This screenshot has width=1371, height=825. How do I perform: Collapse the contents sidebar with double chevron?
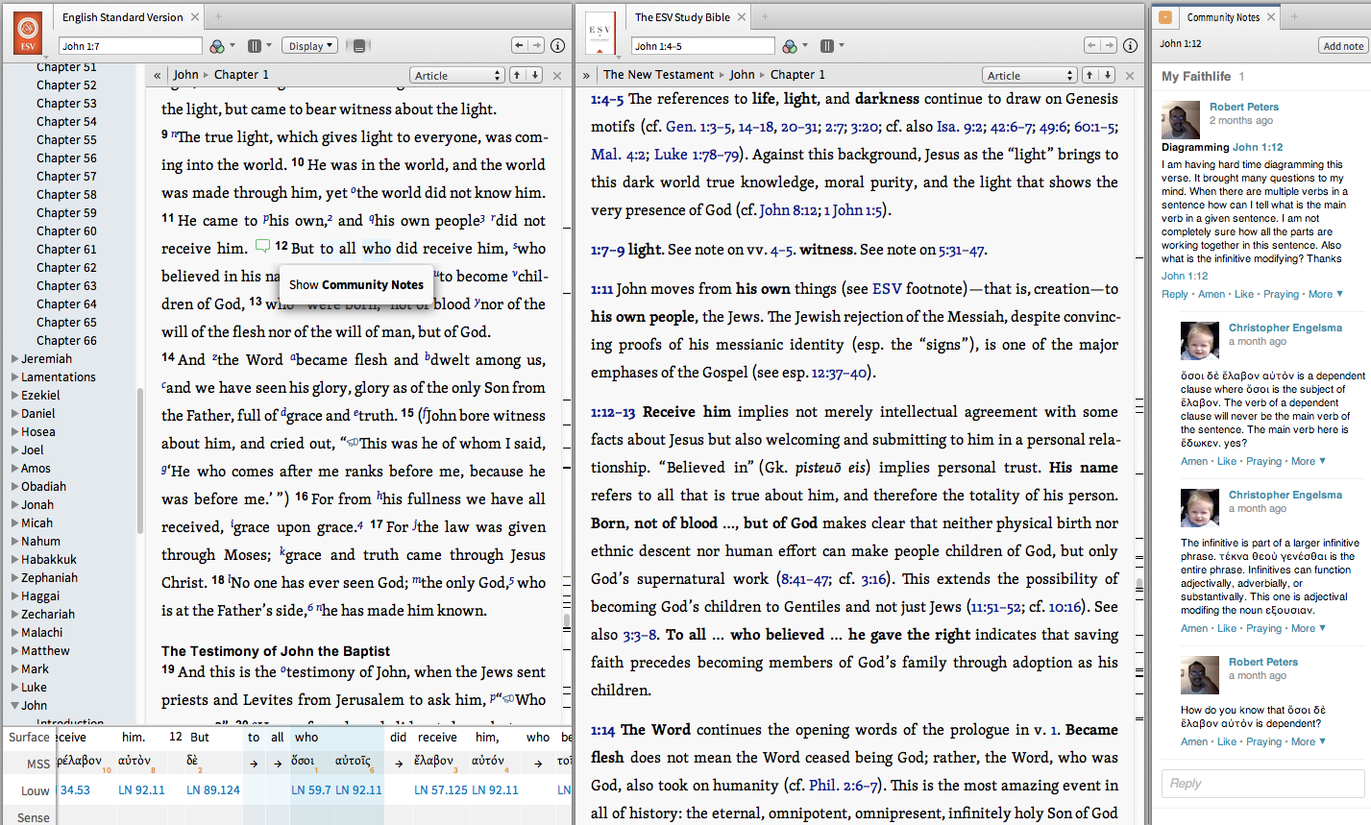[157, 75]
